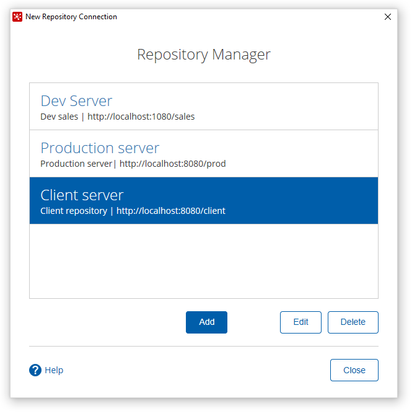Click the red Pentaho app icon in title bar

pyautogui.click(x=17, y=17)
